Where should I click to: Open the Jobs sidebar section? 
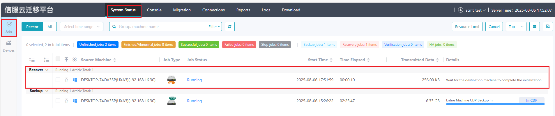pos(9,28)
